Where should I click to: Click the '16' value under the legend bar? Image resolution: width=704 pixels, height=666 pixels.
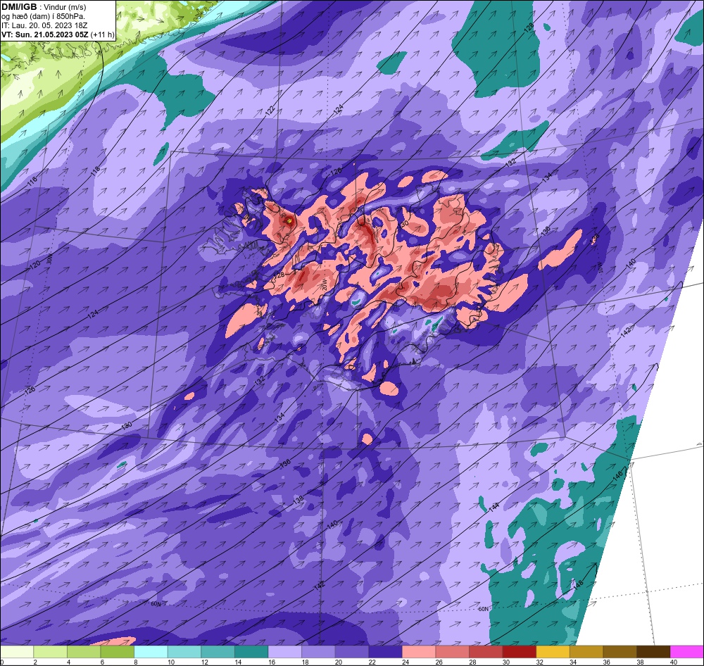272,662
